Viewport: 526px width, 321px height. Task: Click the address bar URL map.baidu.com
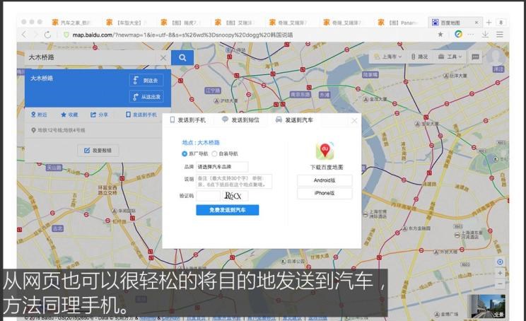pyautogui.click(x=182, y=35)
